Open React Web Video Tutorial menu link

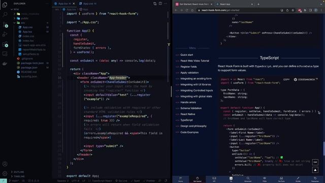coord(194,61)
